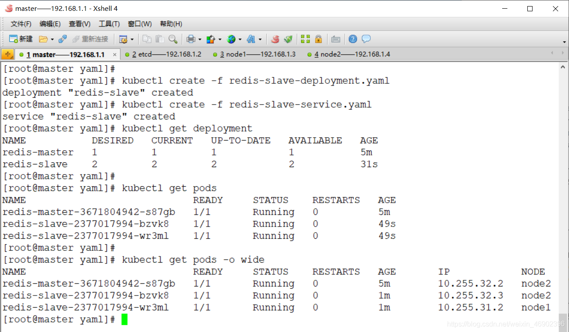The width and height of the screenshot is (569, 332).
Task: Click the speech bubble feedback icon
Action: click(x=366, y=39)
